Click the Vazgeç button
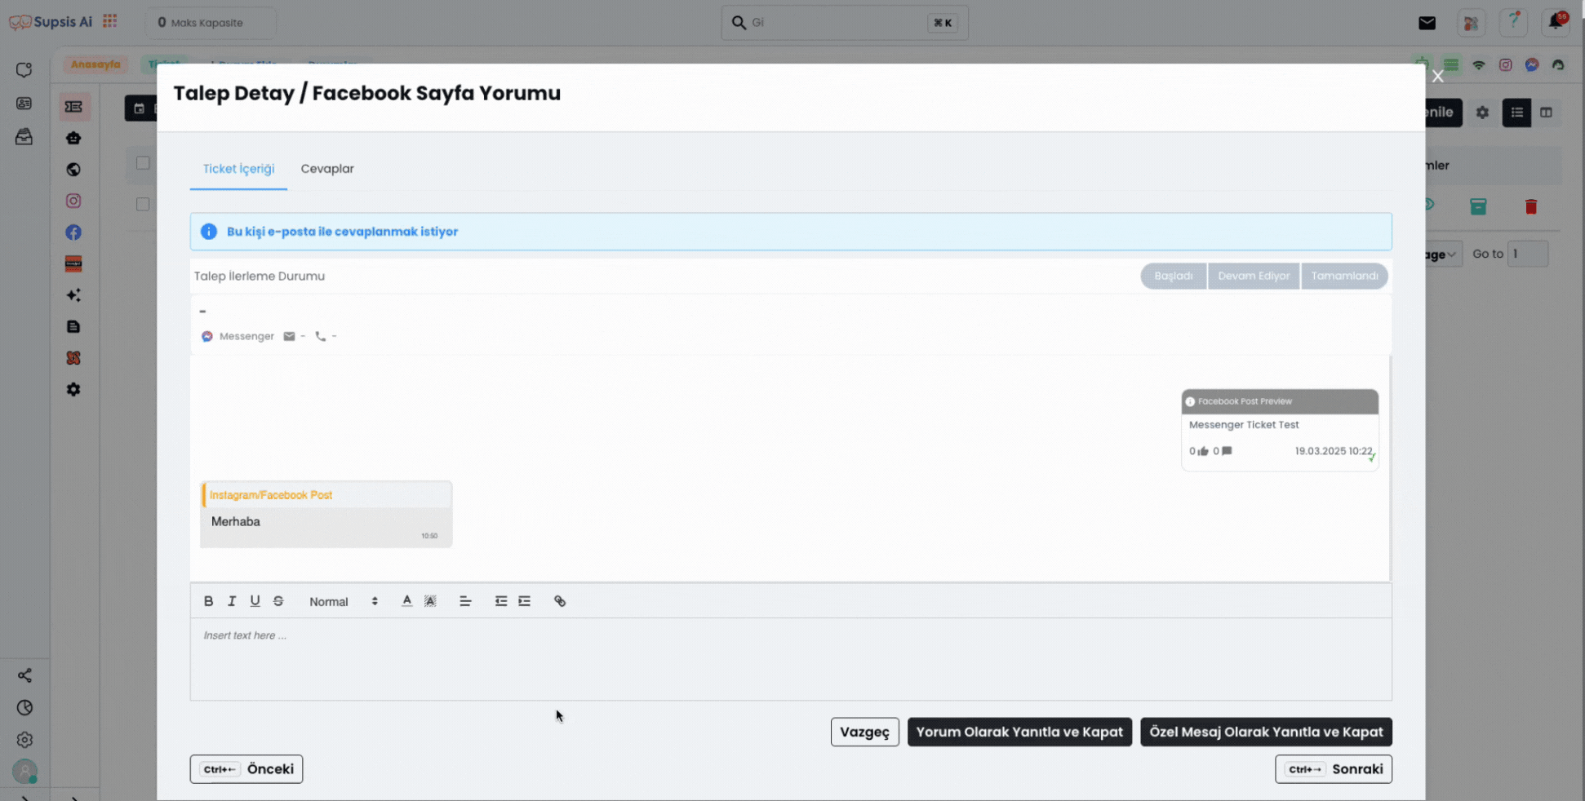This screenshot has height=801, width=1585. coord(864,732)
